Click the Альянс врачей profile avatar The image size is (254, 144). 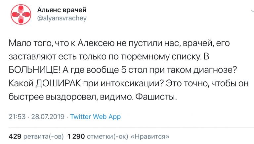point(21,15)
